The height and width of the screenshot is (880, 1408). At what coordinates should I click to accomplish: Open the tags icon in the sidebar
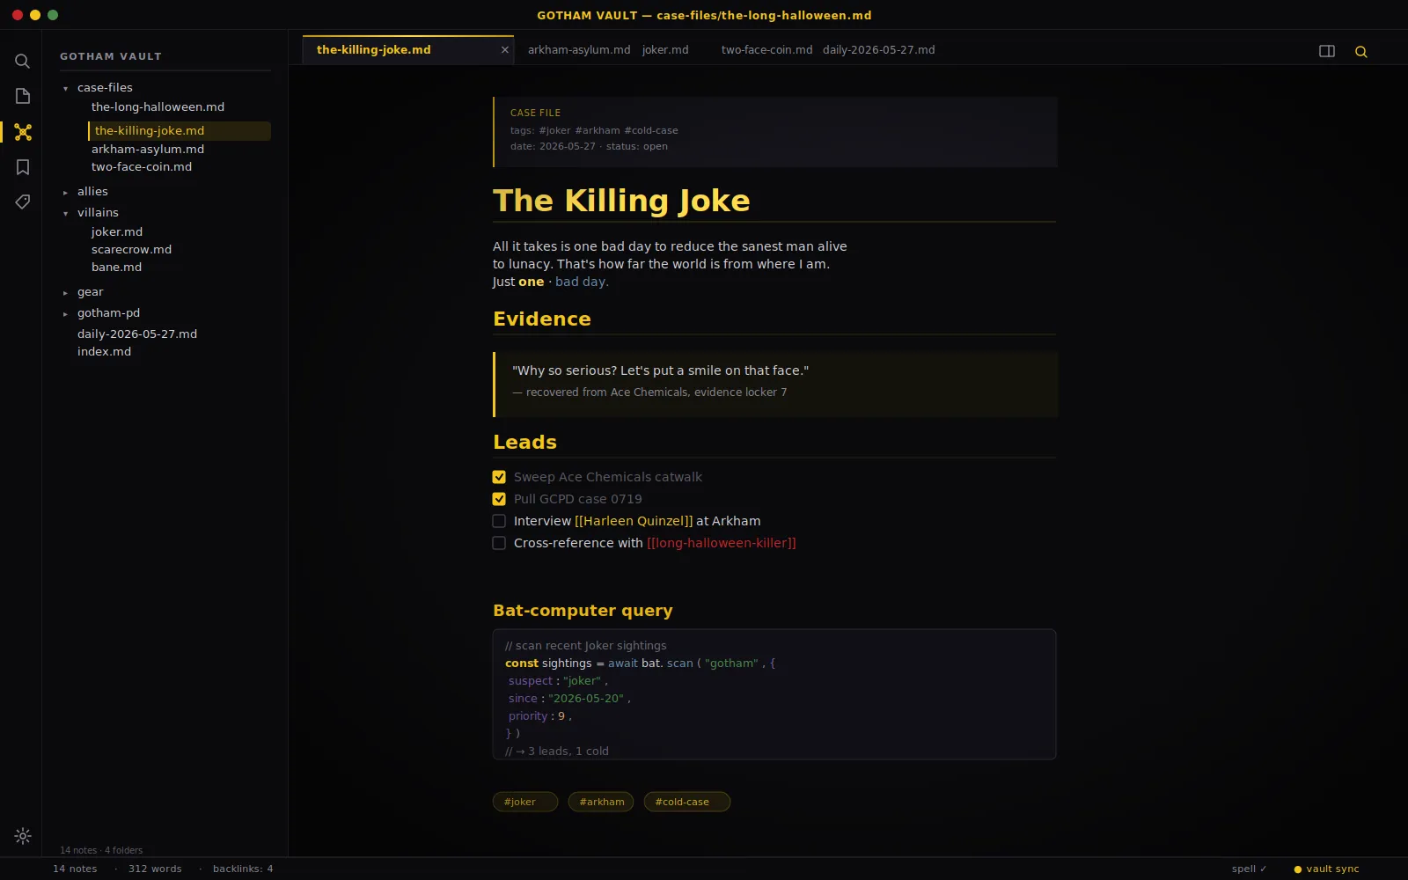23,202
